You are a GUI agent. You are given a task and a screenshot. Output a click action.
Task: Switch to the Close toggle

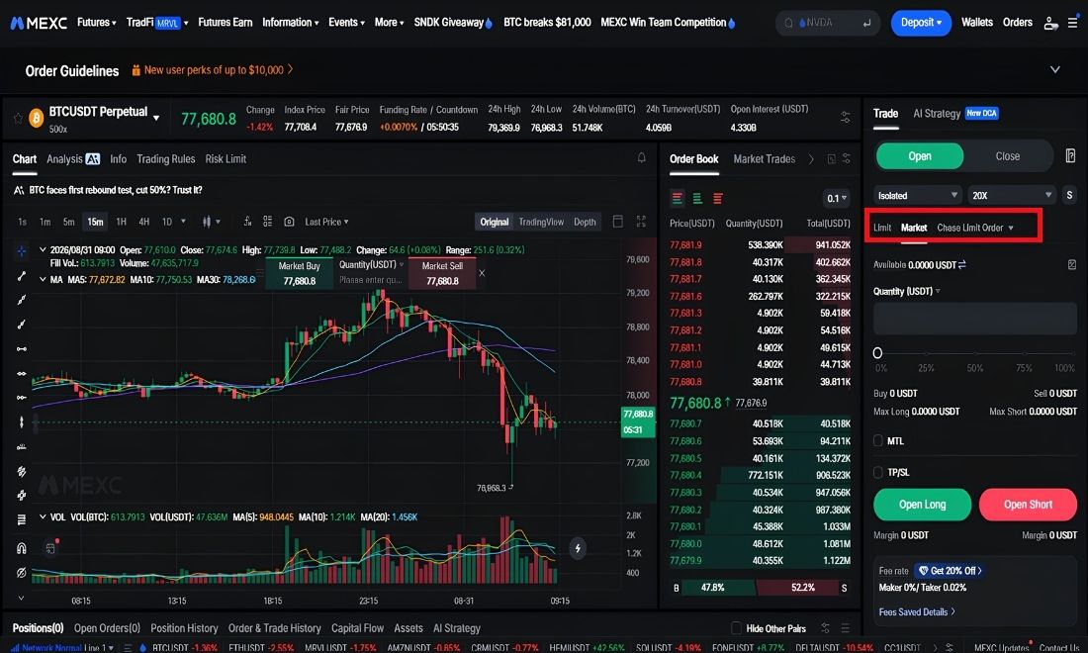[x=1008, y=156]
